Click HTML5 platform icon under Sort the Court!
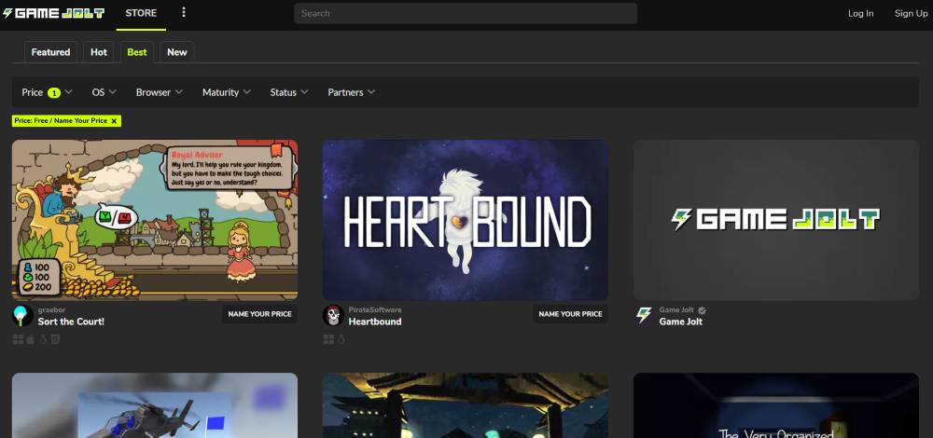The height and width of the screenshot is (438, 933). (x=55, y=339)
